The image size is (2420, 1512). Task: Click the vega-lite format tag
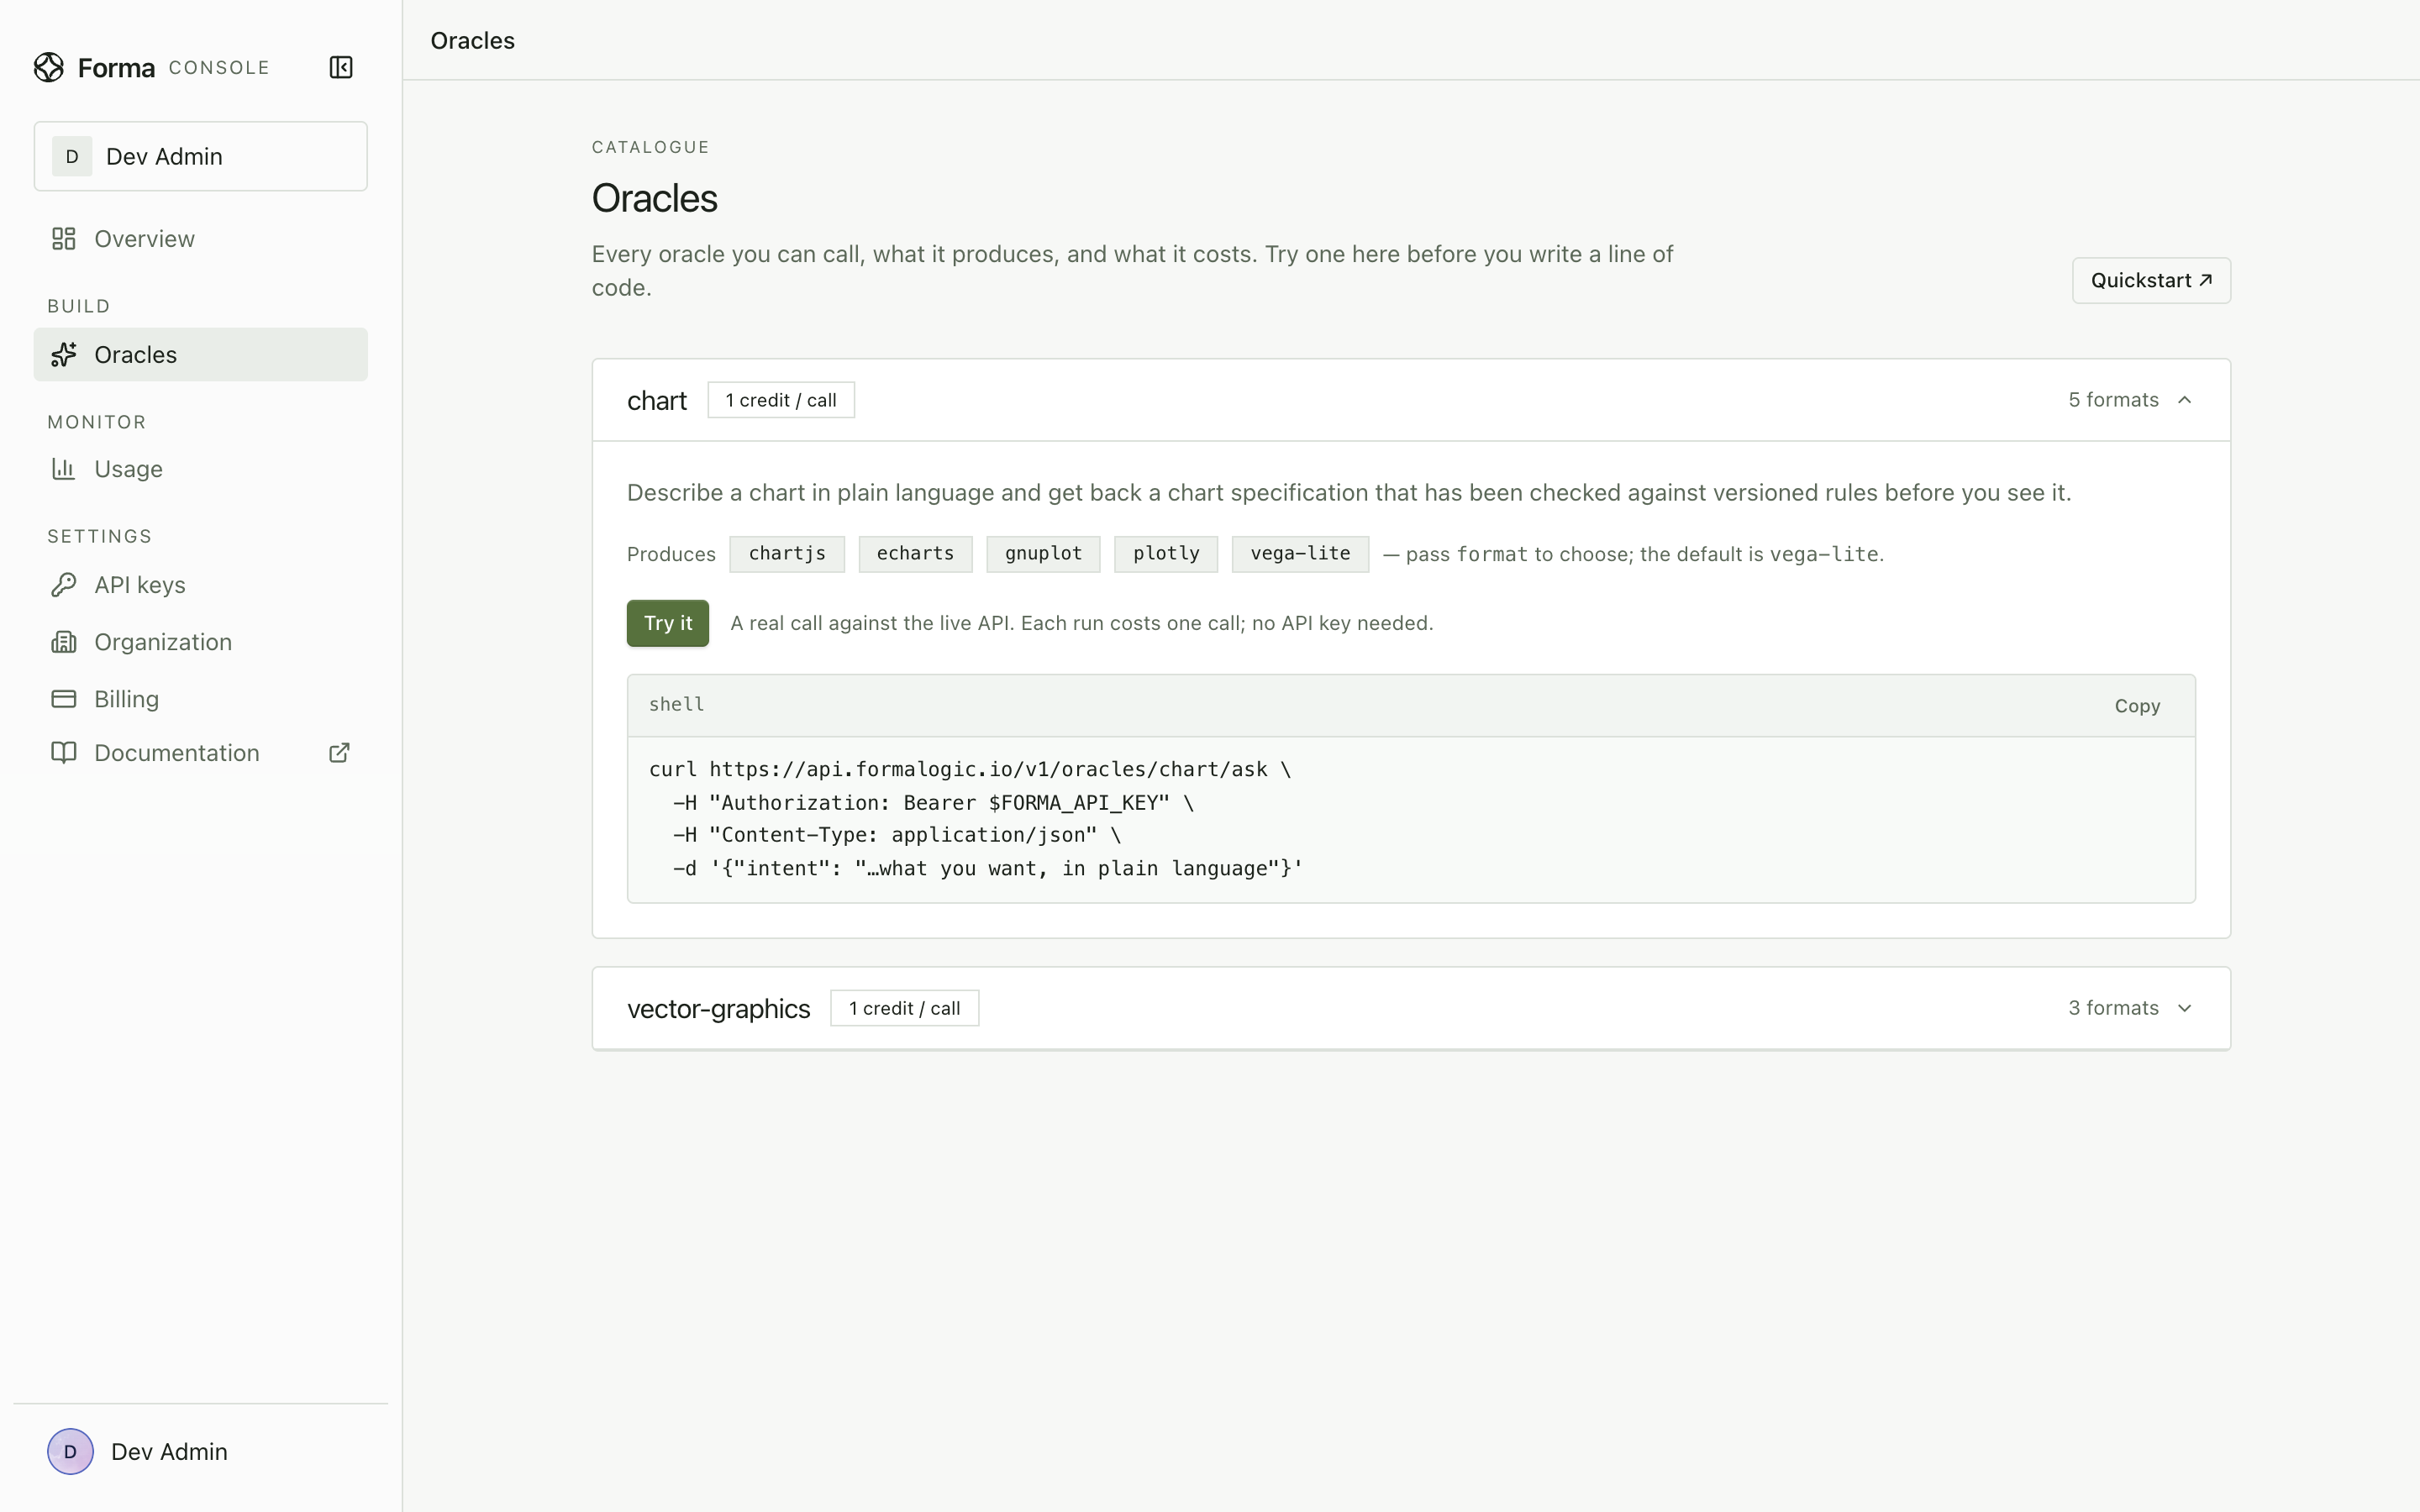(x=1300, y=554)
